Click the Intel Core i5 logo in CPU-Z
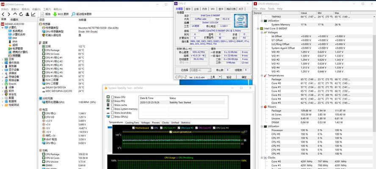This screenshot has width=376, height=169. (241, 21)
